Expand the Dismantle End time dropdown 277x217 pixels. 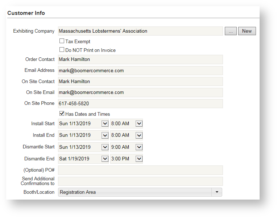(139, 159)
